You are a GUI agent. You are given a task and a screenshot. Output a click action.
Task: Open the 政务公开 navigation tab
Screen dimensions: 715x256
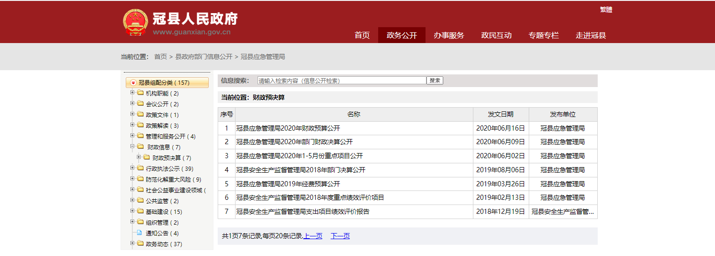click(x=402, y=35)
